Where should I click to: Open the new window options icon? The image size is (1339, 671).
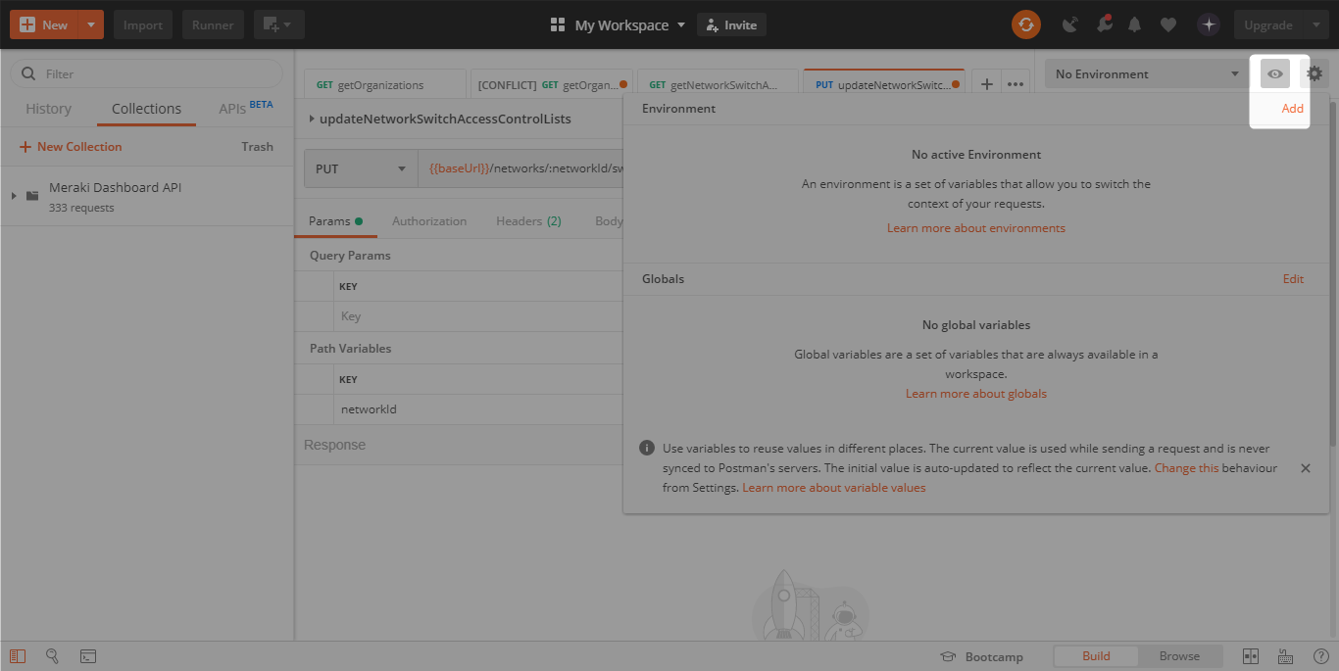coord(278,24)
